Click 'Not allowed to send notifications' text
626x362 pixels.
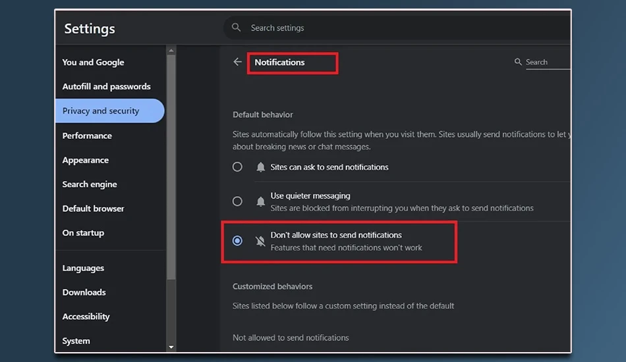(x=291, y=338)
